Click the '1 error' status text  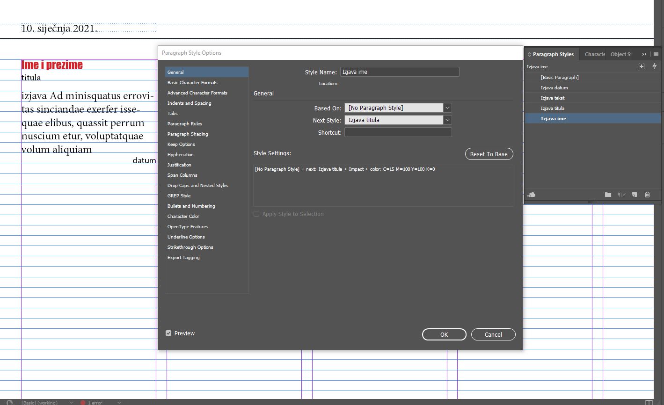click(x=95, y=403)
